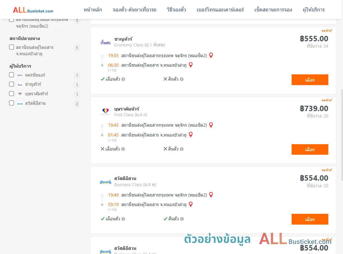
Task: Click arrival time 01:45
Action: 113,135
